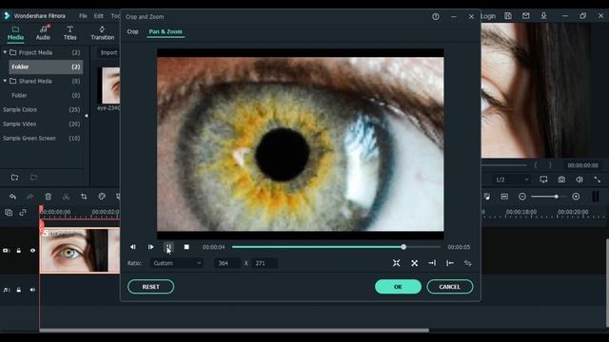Click the timeline horizontal scrollbar
Screen dimensions: 609x342
point(234,331)
